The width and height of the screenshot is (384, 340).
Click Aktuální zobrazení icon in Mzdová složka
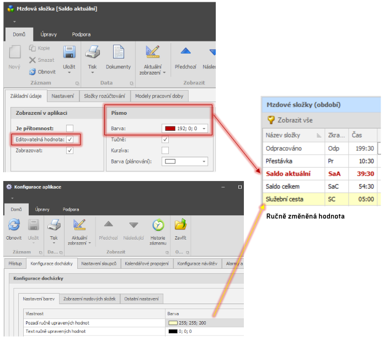point(153,52)
